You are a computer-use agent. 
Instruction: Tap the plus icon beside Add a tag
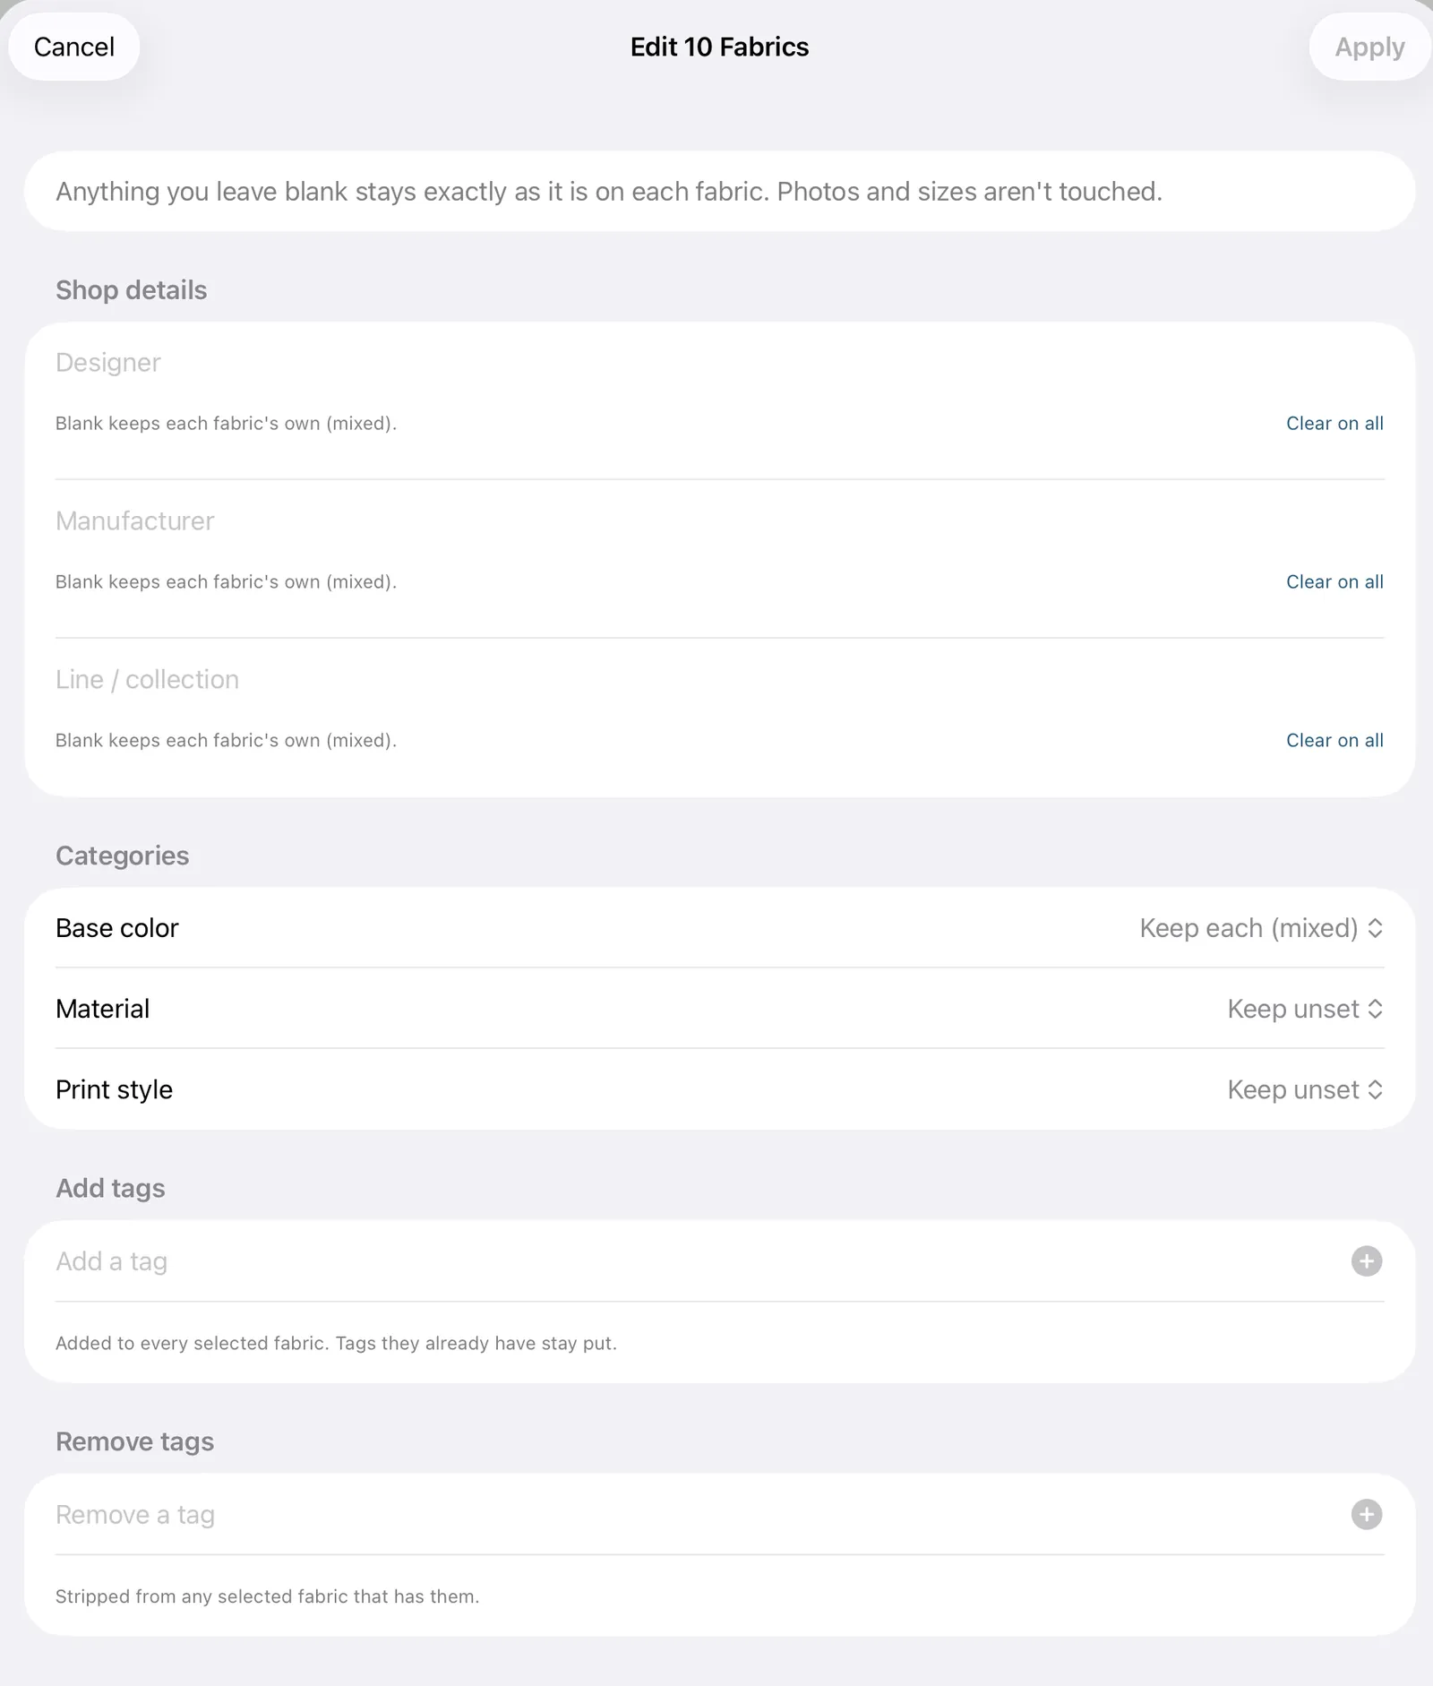click(1366, 1261)
